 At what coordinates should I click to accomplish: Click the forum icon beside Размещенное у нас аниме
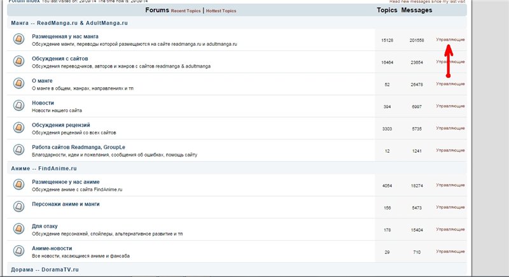click(19, 185)
